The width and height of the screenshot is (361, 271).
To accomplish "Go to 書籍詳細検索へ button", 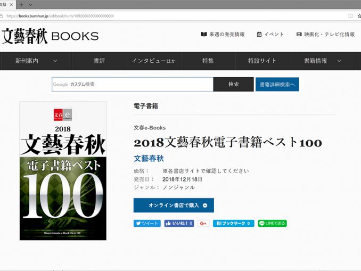I will point(277,84).
